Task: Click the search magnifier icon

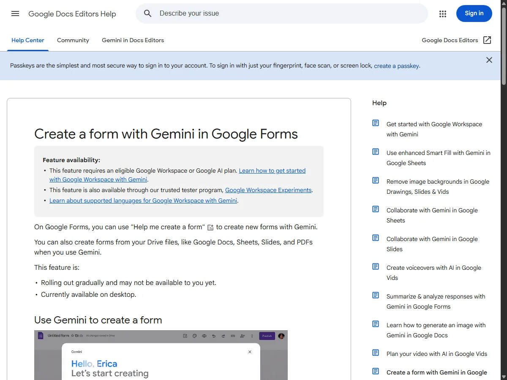Action: 147,14
